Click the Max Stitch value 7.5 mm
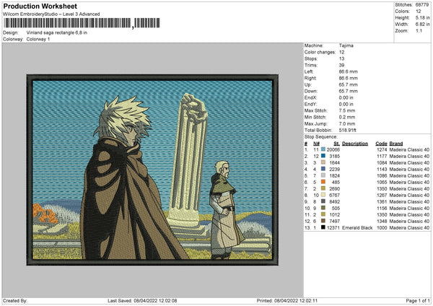Viewport: 433px width, 306px height. [347, 110]
